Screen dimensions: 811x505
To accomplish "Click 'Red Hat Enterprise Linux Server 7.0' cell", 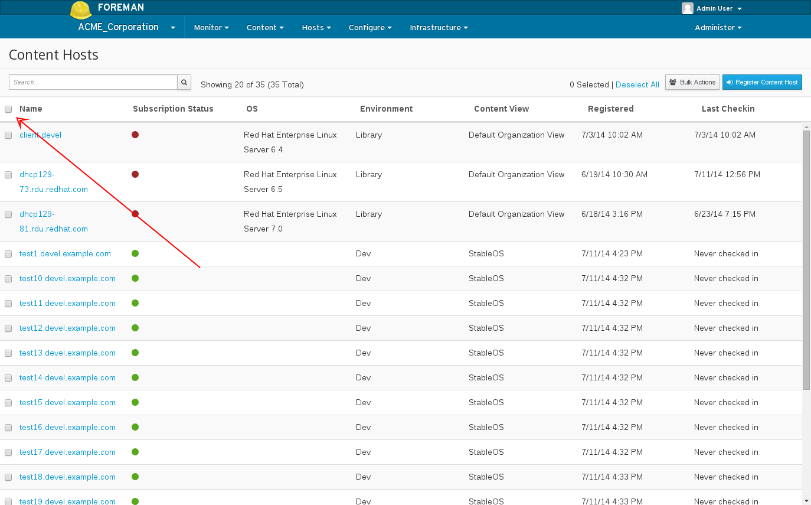I will pos(290,221).
